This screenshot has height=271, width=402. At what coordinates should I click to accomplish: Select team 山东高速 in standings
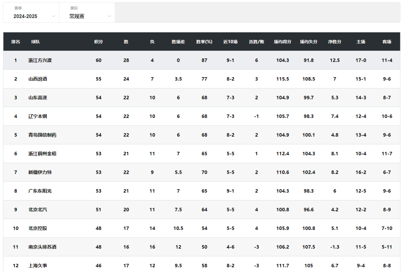pyautogui.click(x=38, y=98)
